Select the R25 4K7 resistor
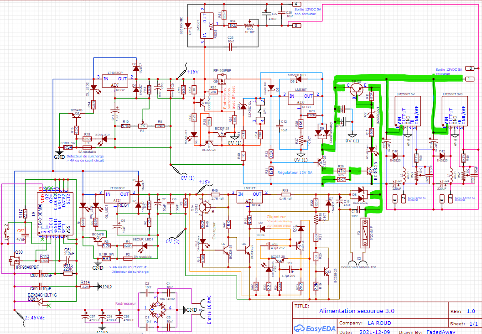This screenshot has width=482, height=334. click(342, 179)
